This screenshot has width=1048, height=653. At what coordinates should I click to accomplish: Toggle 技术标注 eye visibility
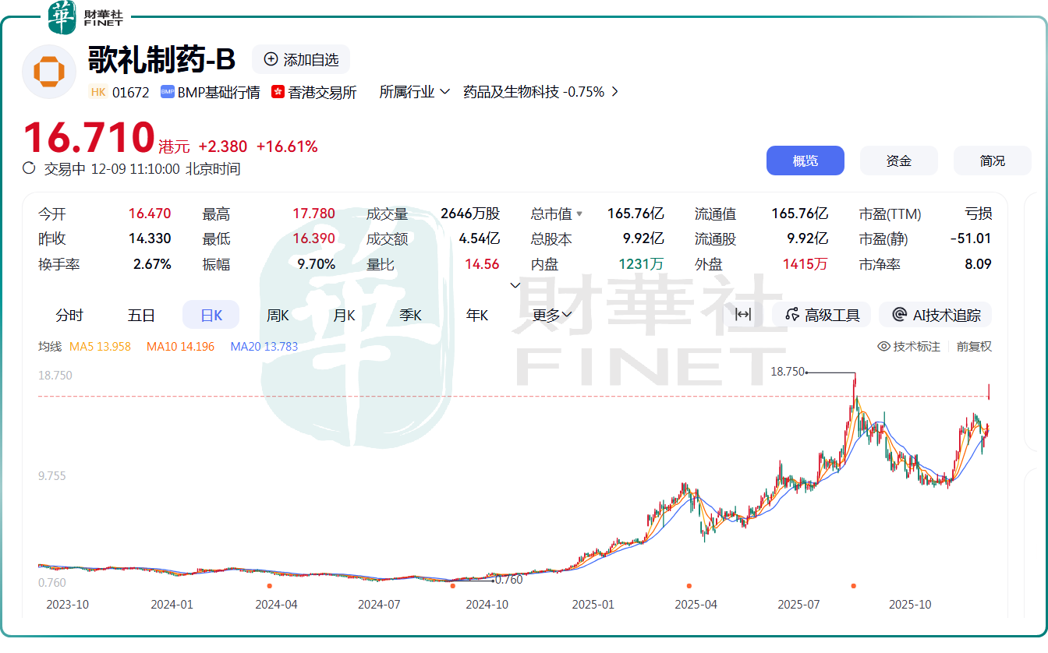click(885, 347)
